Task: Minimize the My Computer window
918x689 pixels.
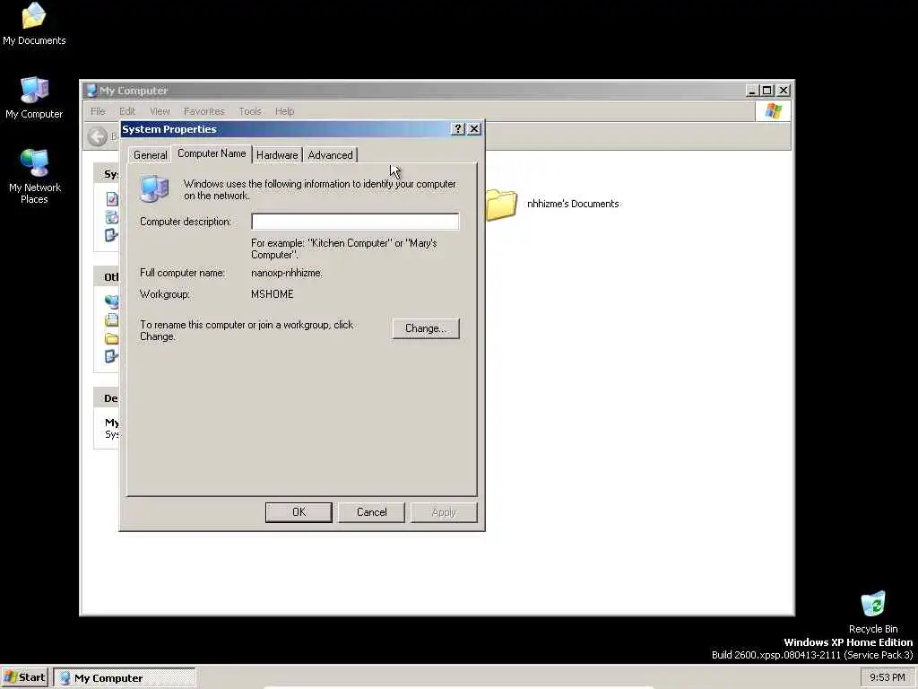Action: (752, 91)
